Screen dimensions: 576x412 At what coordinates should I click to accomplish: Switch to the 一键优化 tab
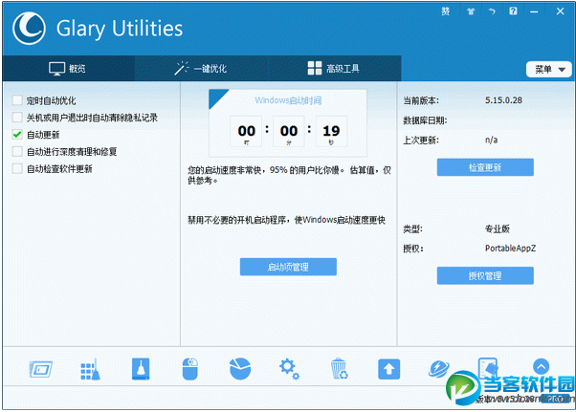pyautogui.click(x=201, y=68)
